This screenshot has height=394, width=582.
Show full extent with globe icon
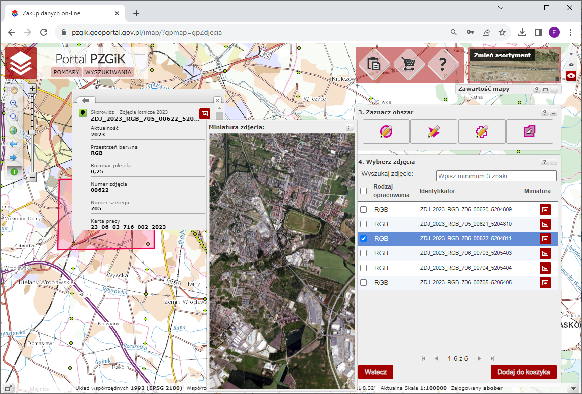click(14, 130)
